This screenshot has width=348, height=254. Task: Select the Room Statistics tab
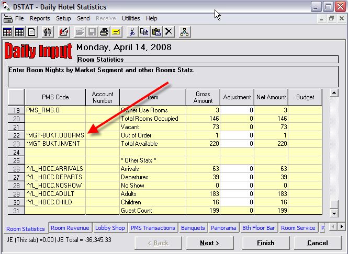26,229
